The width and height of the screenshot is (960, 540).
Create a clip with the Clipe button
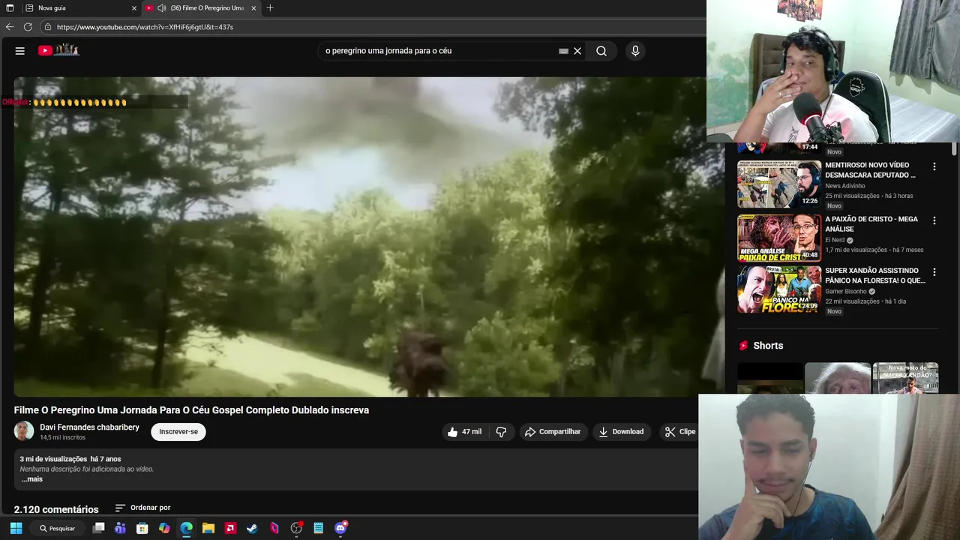pos(679,432)
